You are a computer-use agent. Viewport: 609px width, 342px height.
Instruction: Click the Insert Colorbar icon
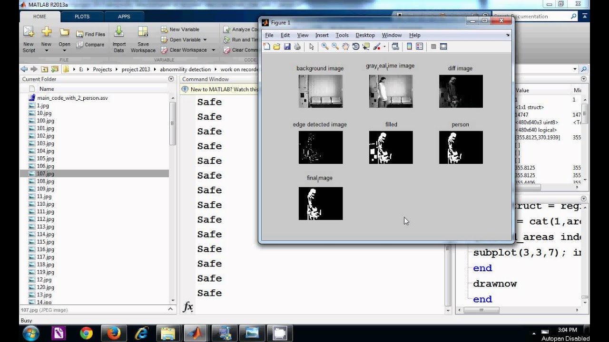pos(409,47)
